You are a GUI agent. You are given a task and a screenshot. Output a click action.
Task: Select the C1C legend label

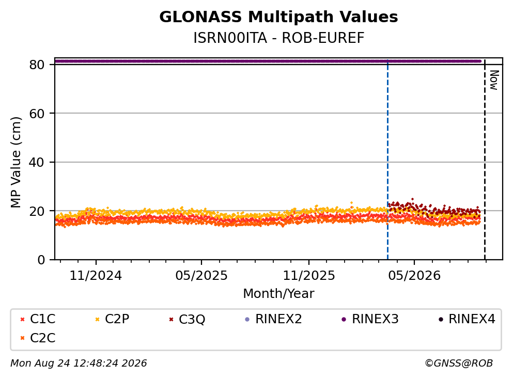(42, 319)
